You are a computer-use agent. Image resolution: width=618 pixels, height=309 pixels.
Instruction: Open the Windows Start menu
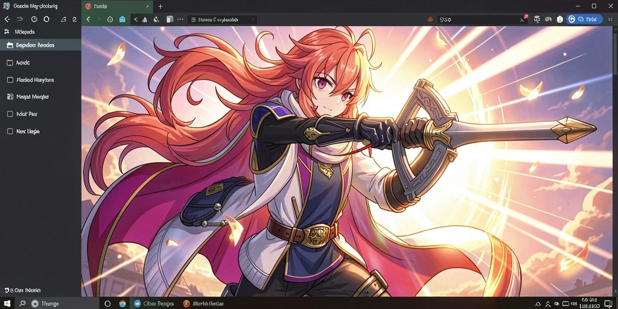[x=7, y=304]
